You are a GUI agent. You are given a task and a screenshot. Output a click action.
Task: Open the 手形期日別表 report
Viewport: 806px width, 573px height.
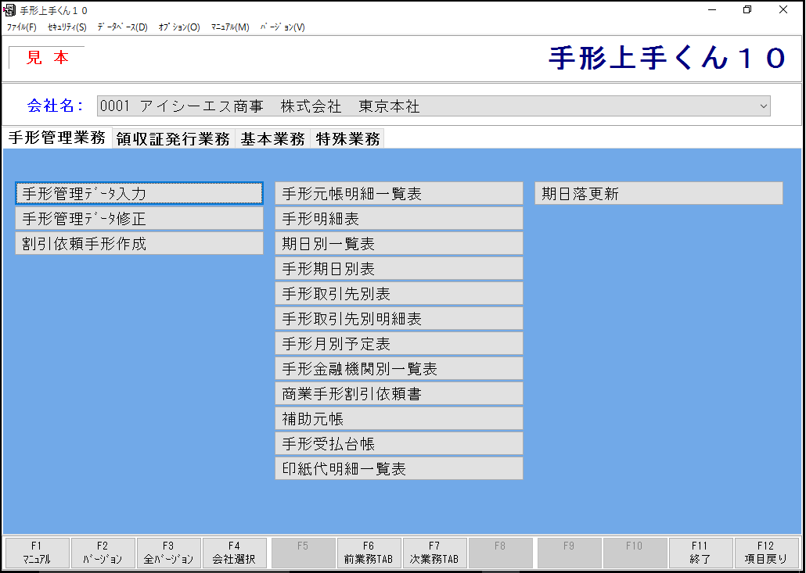click(x=399, y=269)
